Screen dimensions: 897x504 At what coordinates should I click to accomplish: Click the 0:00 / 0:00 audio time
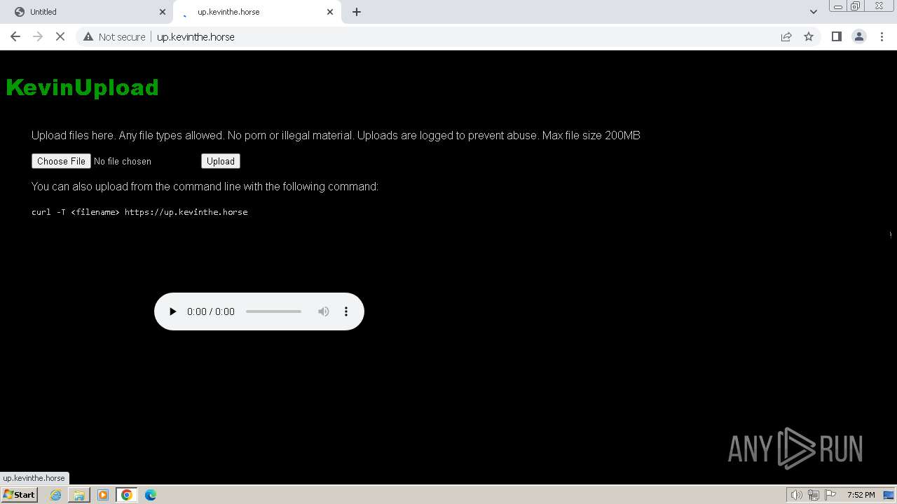(211, 311)
